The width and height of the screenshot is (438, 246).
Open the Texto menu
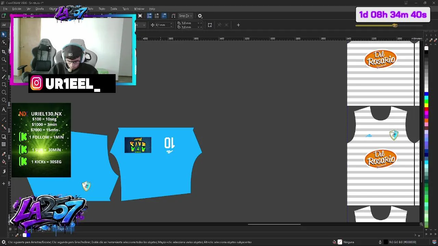click(x=102, y=9)
